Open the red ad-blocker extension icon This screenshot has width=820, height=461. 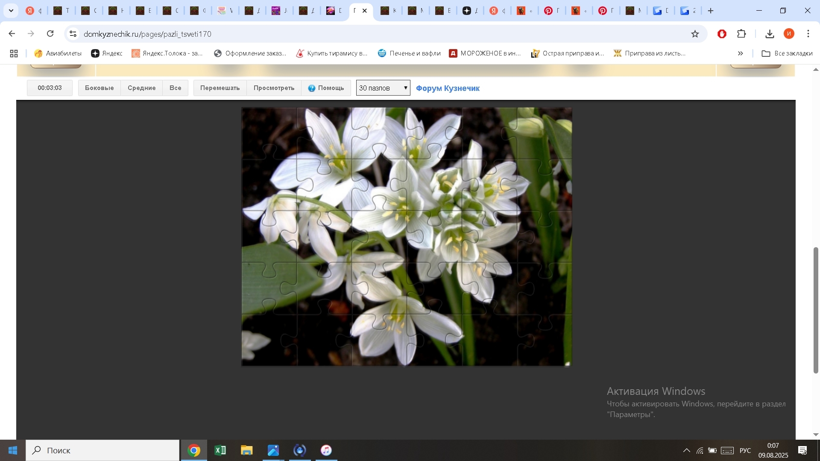(722, 34)
